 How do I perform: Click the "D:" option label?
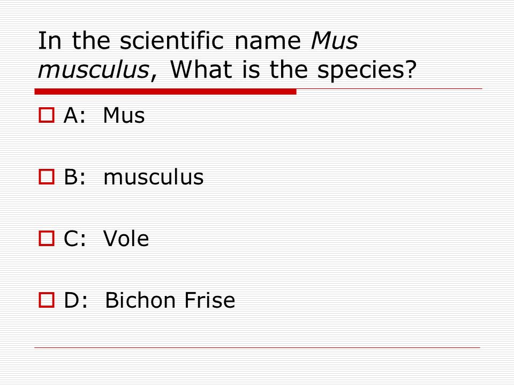click(x=75, y=300)
